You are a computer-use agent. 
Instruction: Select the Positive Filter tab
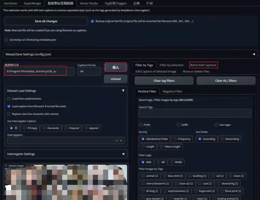(147, 91)
